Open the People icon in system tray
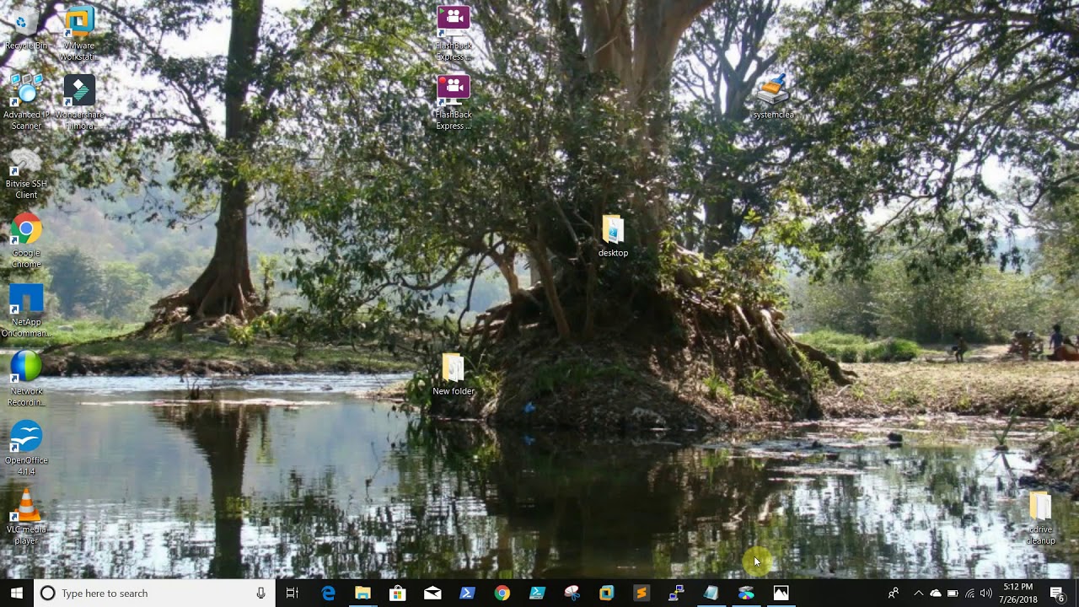The image size is (1079, 607). 894,594
